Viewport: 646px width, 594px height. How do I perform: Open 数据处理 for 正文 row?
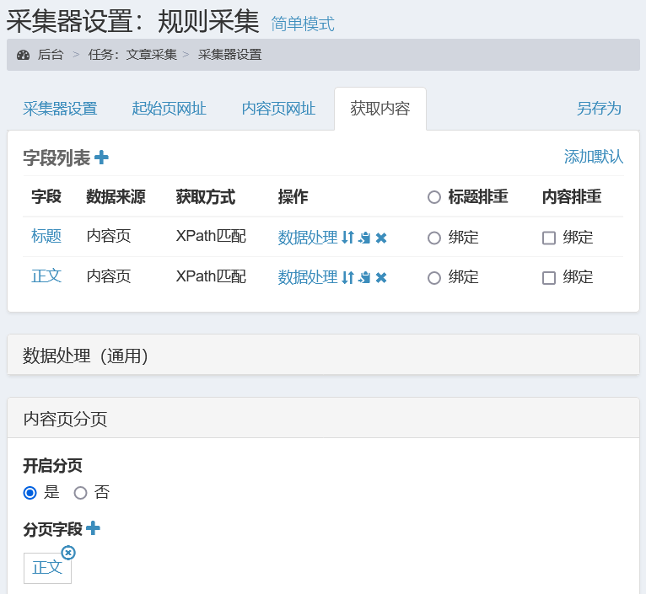(x=308, y=277)
